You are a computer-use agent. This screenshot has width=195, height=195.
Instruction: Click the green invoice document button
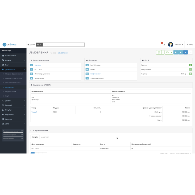tap(159, 52)
